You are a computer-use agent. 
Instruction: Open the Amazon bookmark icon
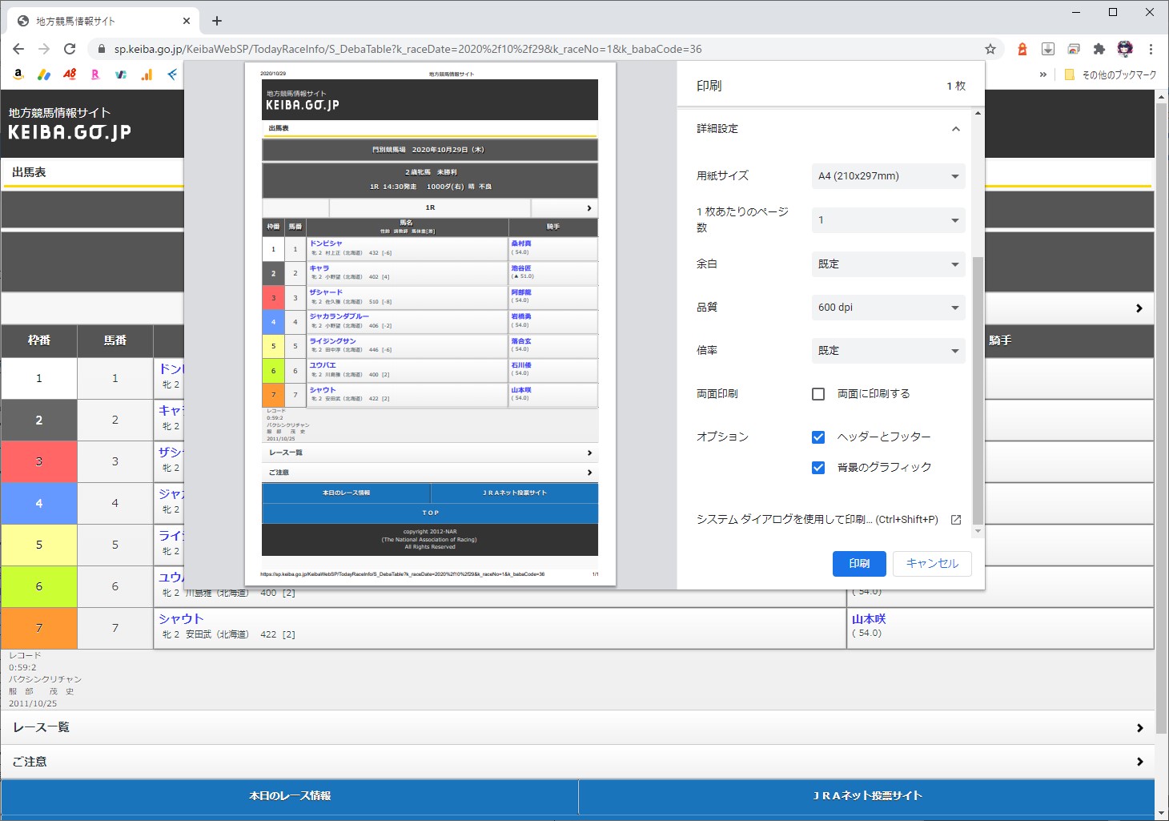[18, 74]
